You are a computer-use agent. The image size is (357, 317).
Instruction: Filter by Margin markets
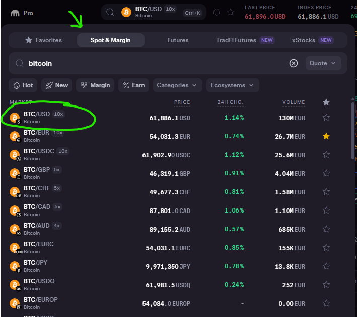pyautogui.click(x=95, y=85)
